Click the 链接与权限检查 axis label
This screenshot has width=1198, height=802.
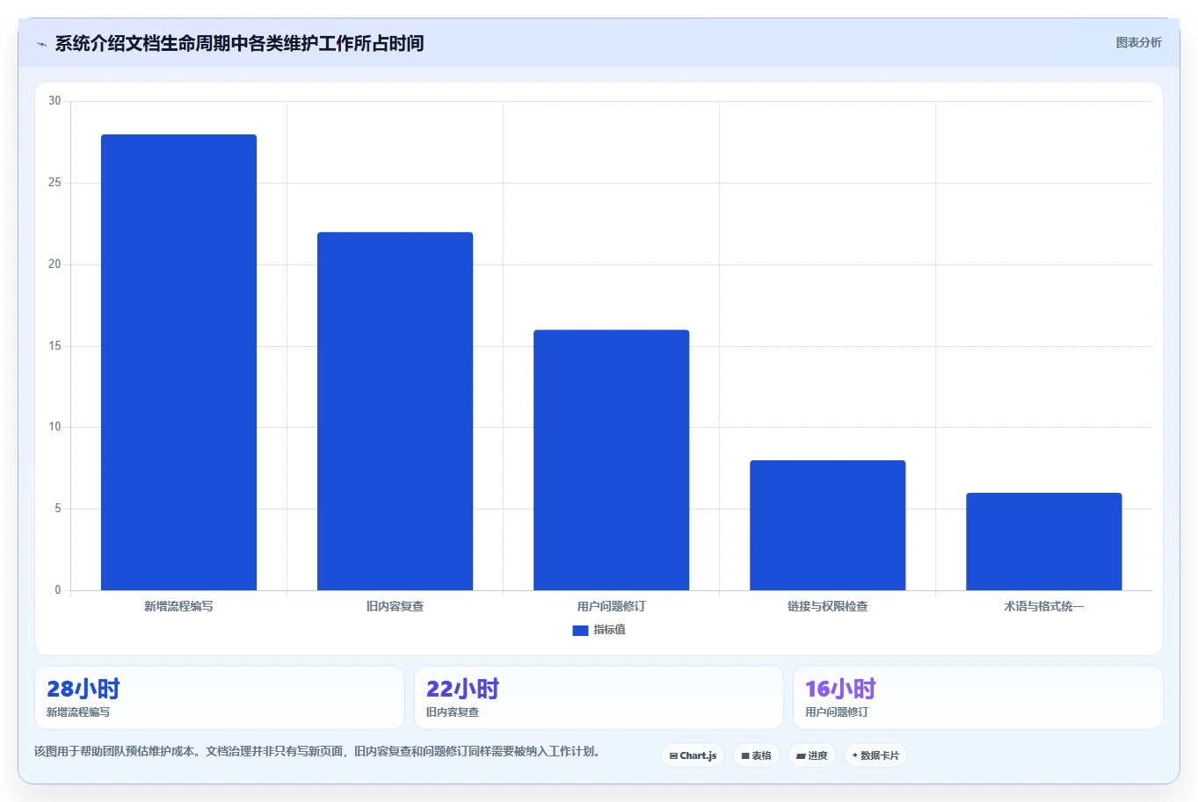click(x=827, y=606)
